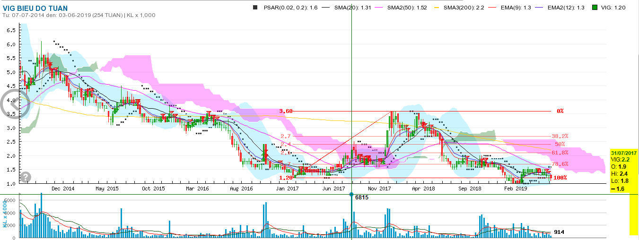This screenshot has width=639, height=240.
Task: Click the Sep 2018 date axis label
Action: pyautogui.click(x=470, y=189)
